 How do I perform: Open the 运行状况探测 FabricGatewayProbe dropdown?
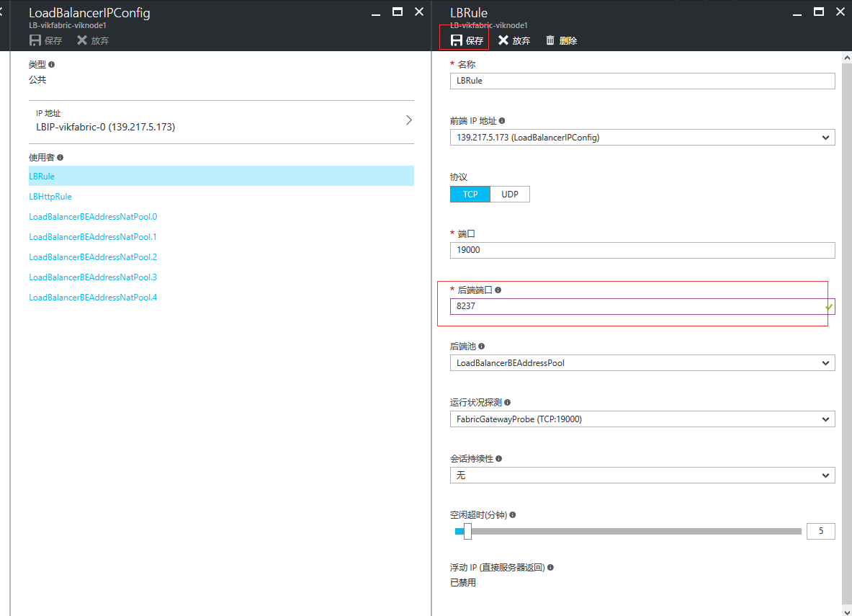642,419
